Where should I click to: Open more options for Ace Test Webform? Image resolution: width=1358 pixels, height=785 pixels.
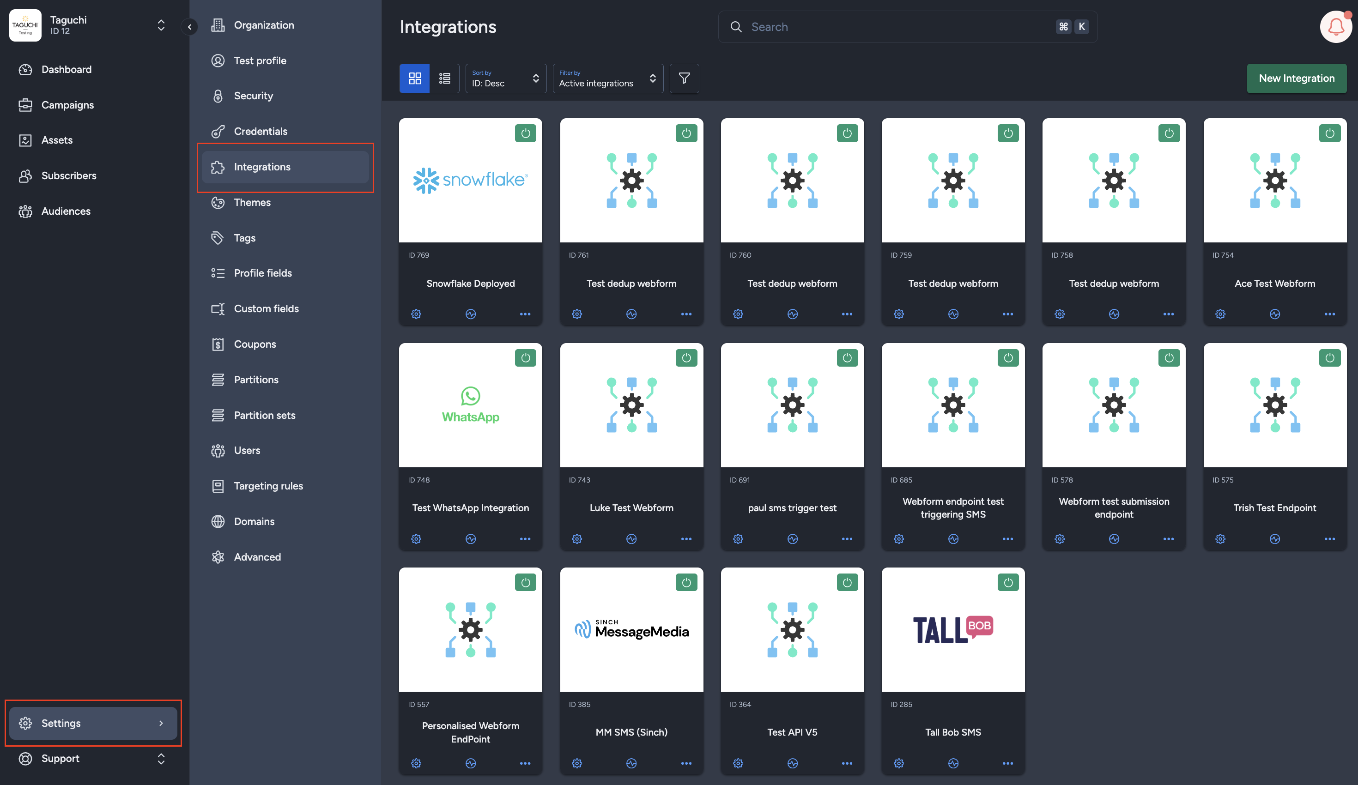[1329, 314]
